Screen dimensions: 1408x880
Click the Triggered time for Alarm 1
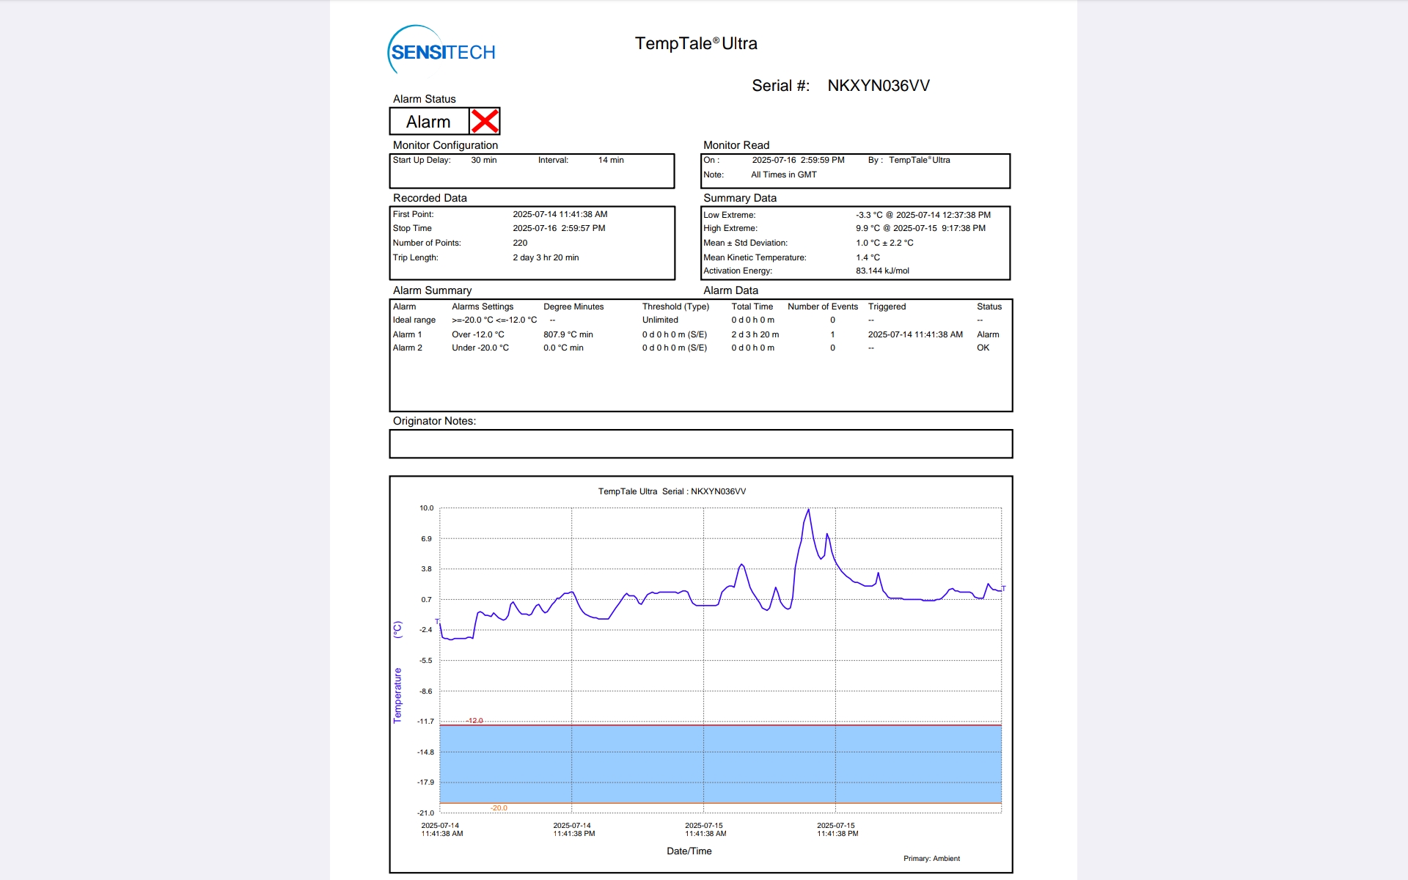pos(914,334)
